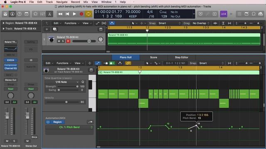Toggle the yellow Cycle mode button

pyautogui.click(x=89, y=14)
